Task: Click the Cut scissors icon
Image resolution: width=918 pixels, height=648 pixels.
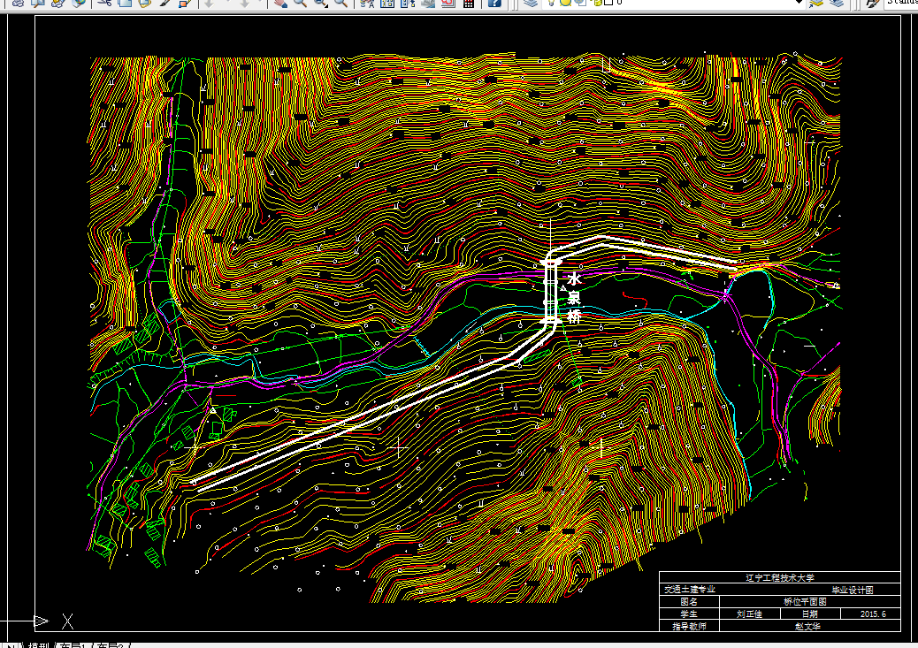Action: coord(104,3)
